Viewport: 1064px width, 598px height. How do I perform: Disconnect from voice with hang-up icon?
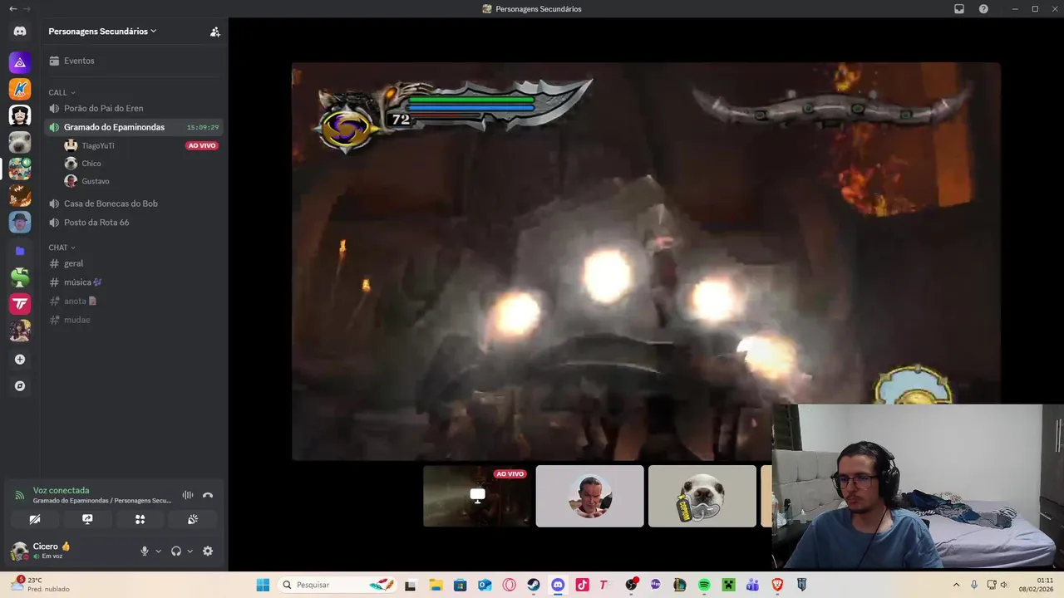[208, 495]
